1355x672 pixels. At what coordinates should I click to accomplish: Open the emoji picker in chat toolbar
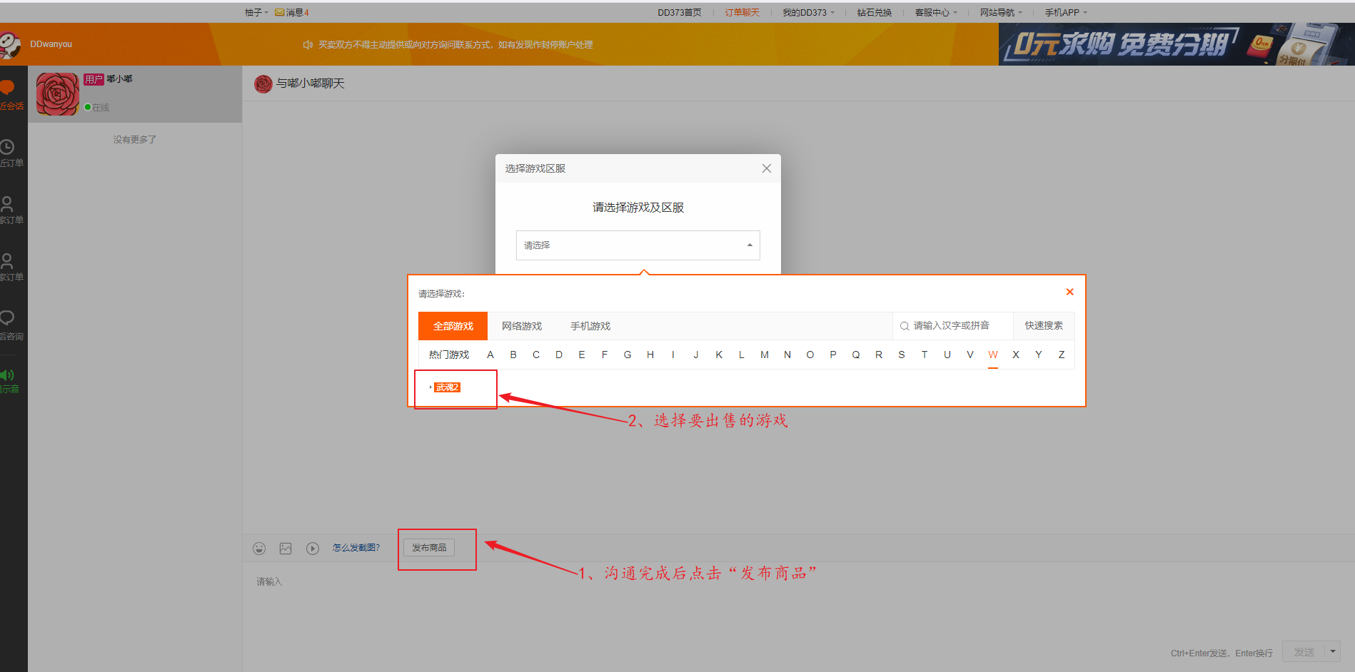point(259,548)
